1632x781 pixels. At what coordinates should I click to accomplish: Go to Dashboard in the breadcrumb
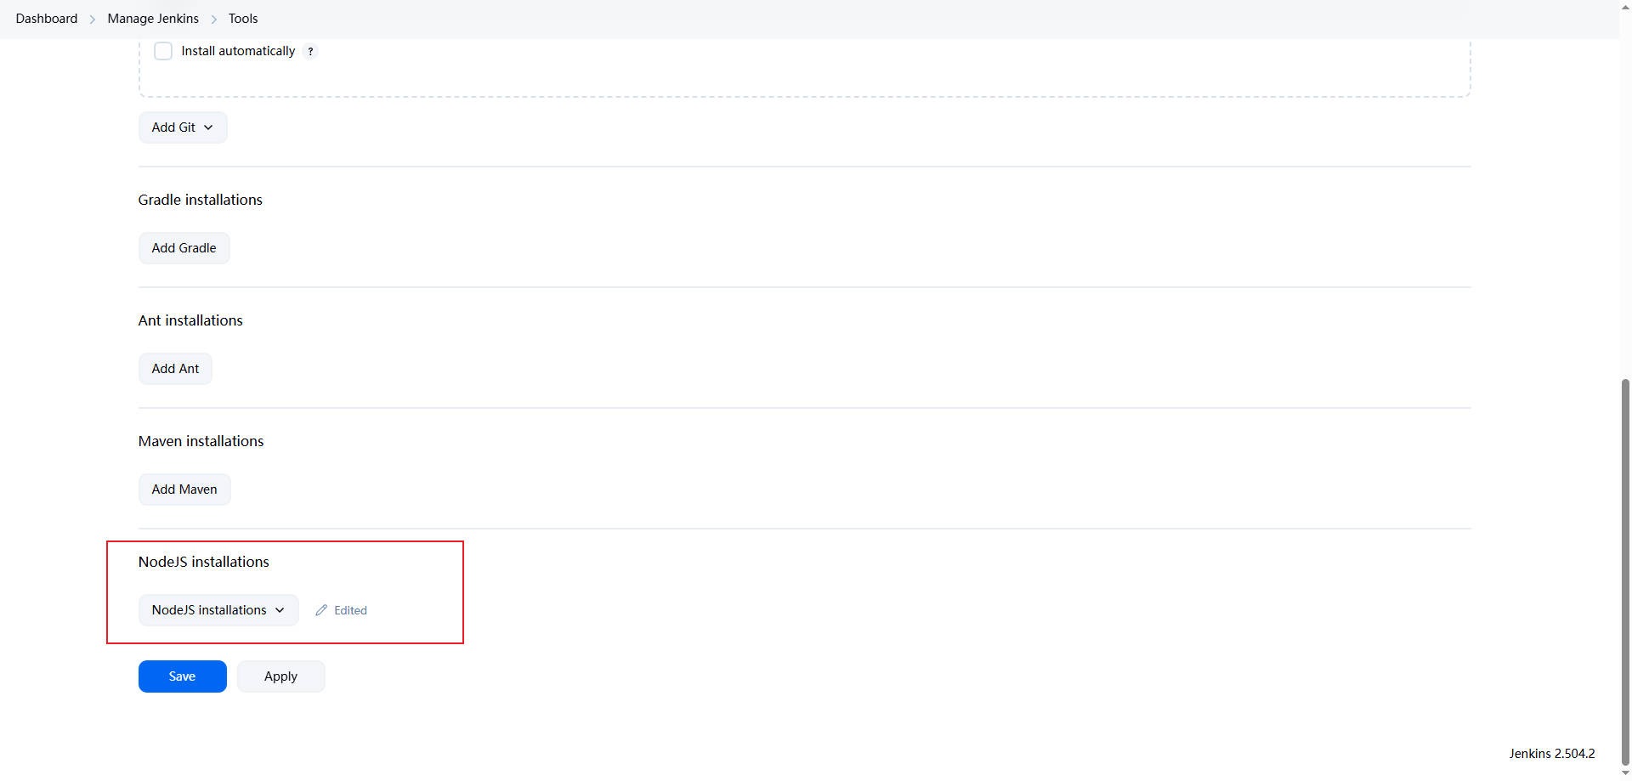pyautogui.click(x=47, y=19)
